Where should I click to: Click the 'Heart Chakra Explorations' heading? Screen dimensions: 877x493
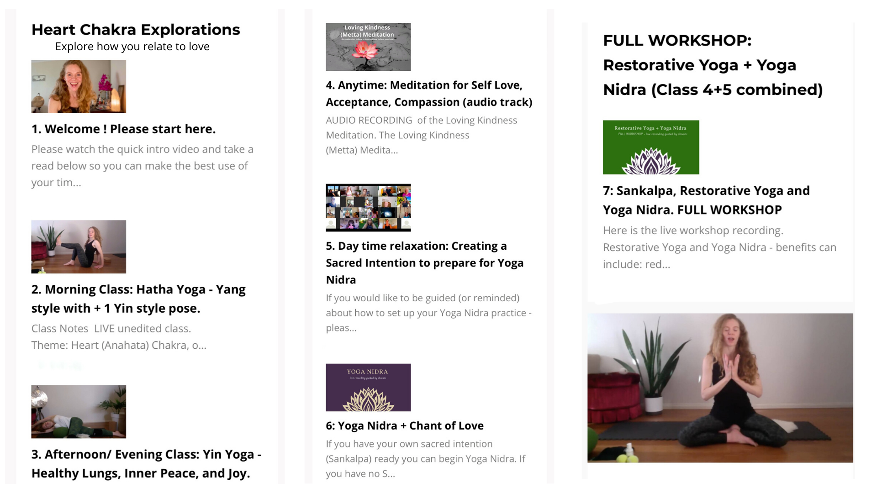point(136,30)
